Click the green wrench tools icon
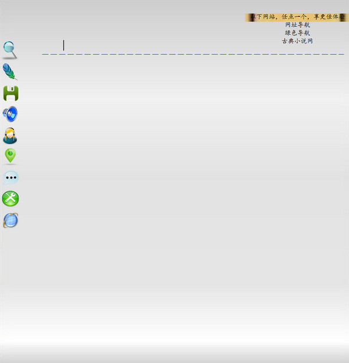This screenshot has width=349, height=363. (x=10, y=199)
